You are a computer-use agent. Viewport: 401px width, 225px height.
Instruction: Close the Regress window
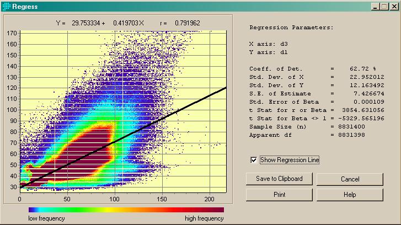coord(394,7)
